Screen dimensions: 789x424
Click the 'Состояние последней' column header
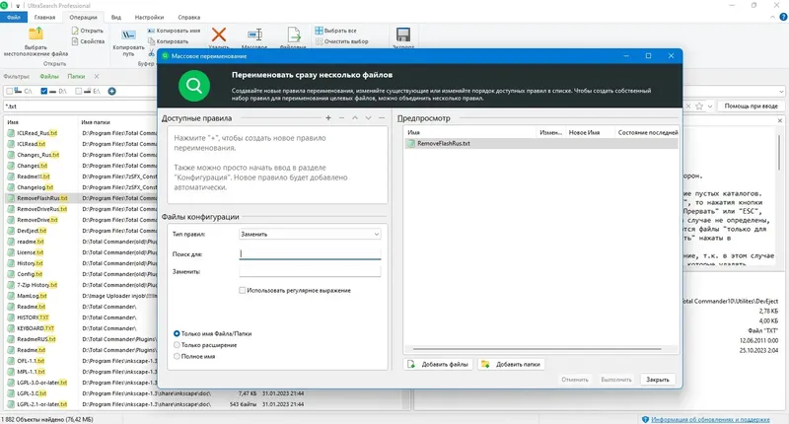coord(647,133)
